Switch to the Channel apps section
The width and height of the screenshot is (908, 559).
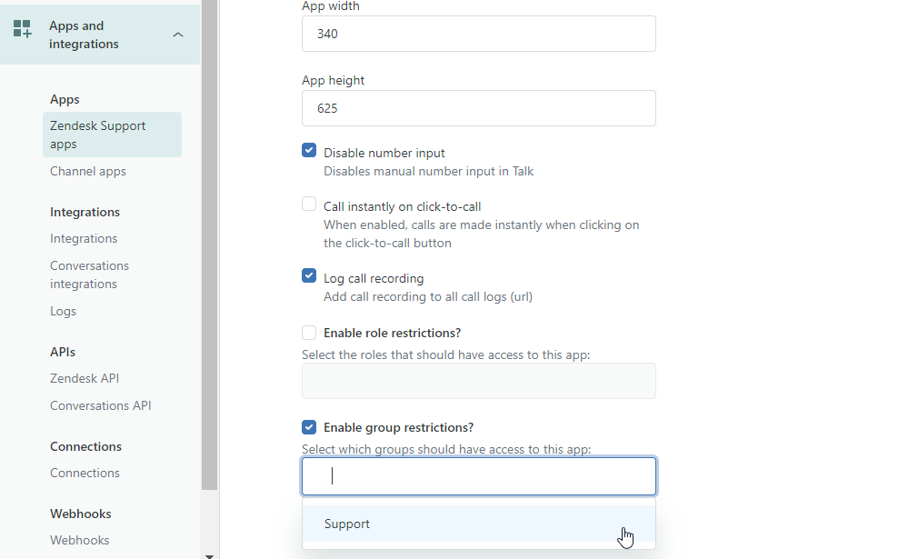pyautogui.click(x=87, y=171)
